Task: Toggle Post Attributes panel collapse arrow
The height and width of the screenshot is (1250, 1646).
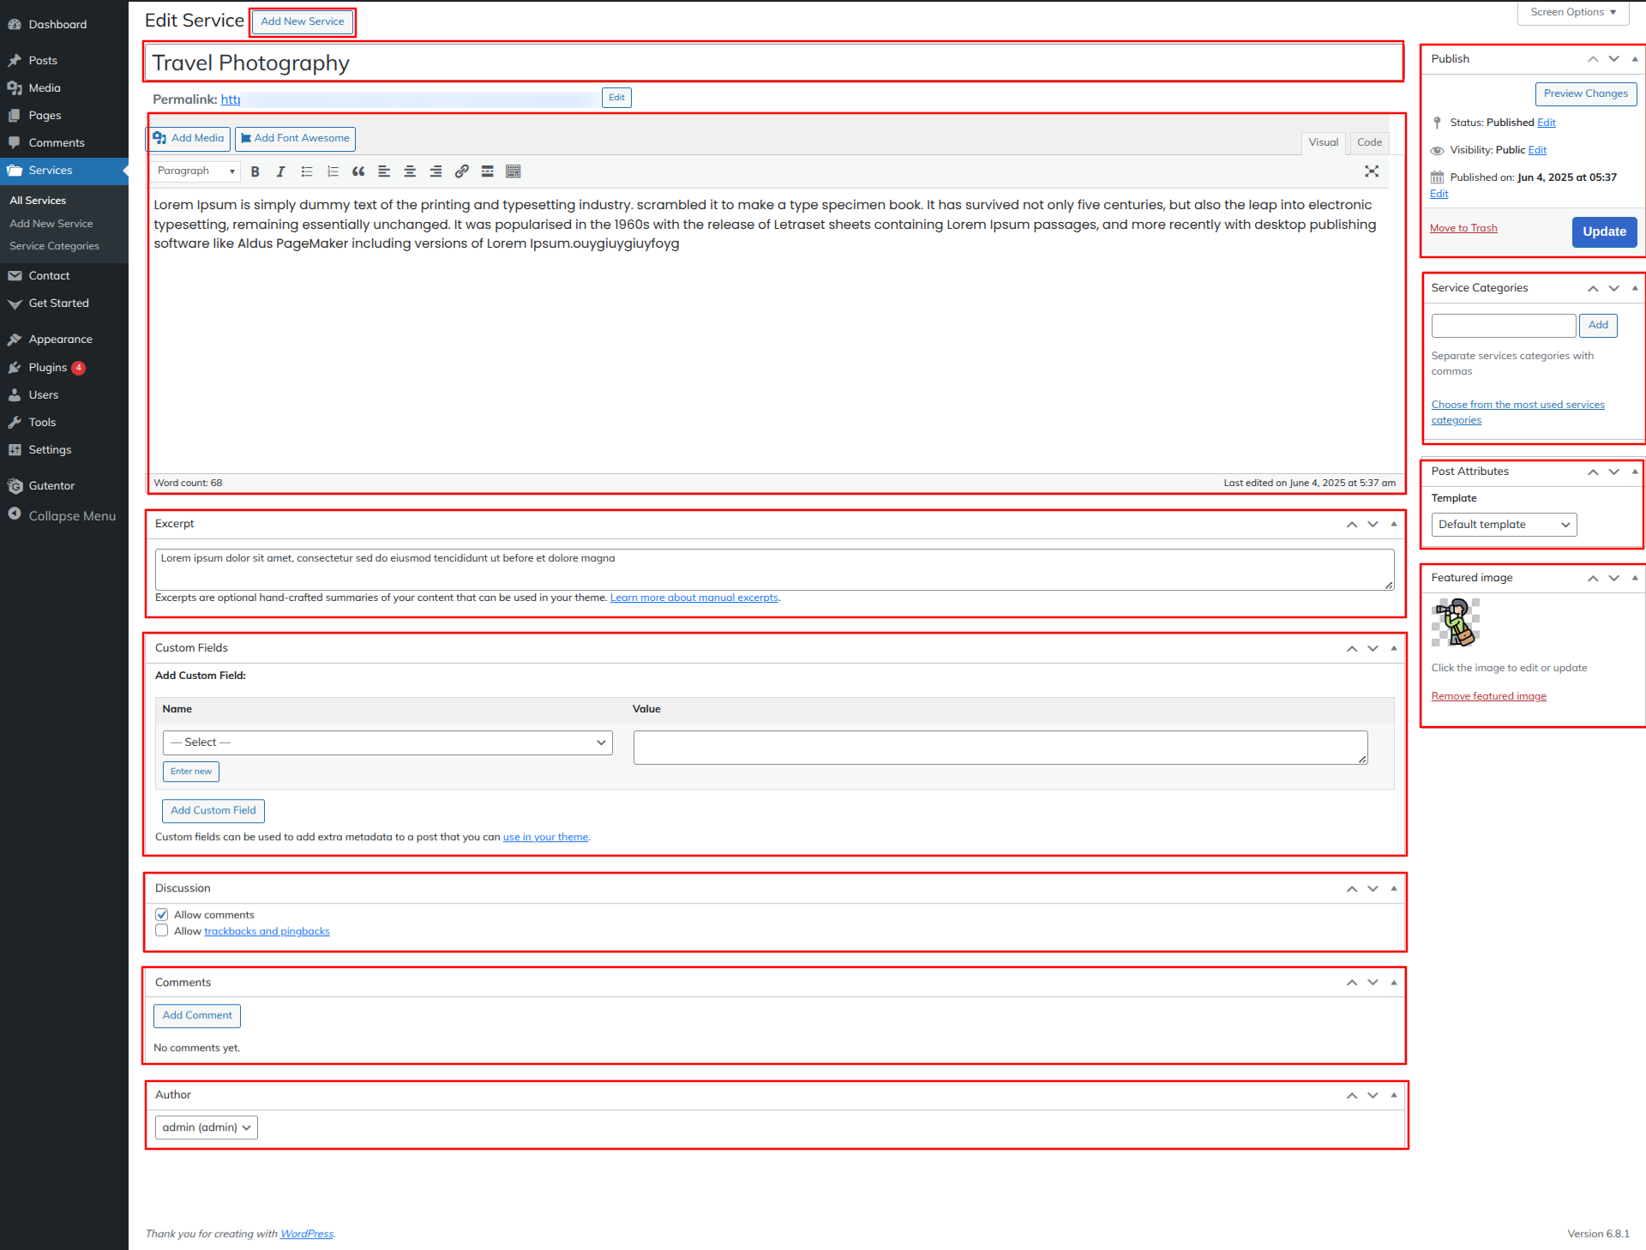Action: (x=1635, y=472)
